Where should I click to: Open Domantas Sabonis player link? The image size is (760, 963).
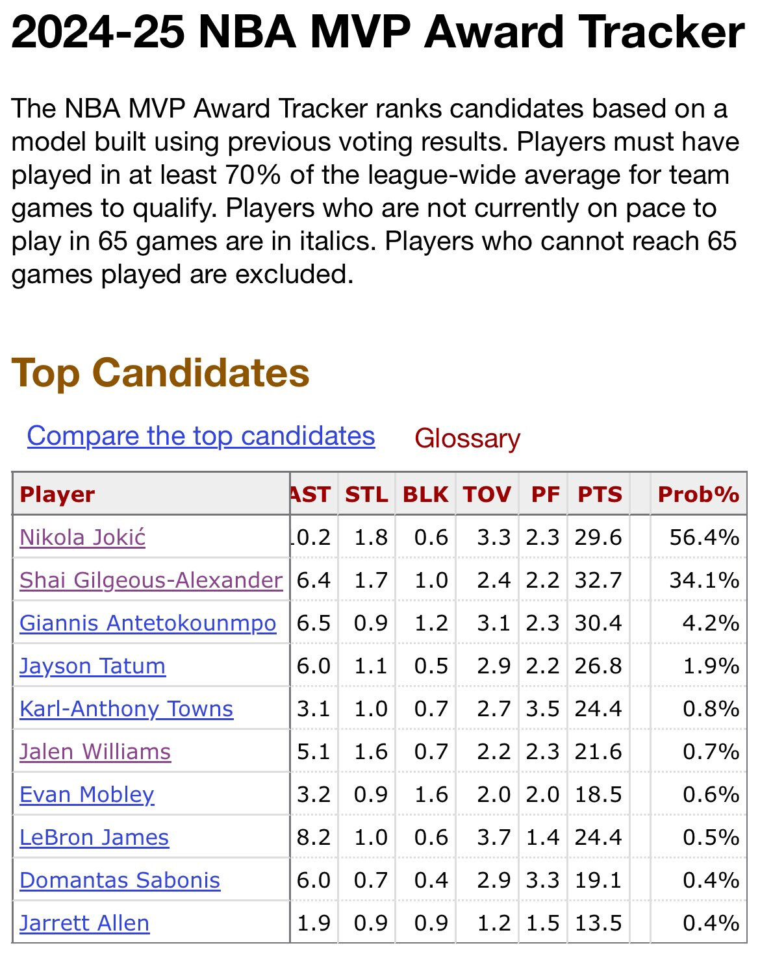[120, 880]
